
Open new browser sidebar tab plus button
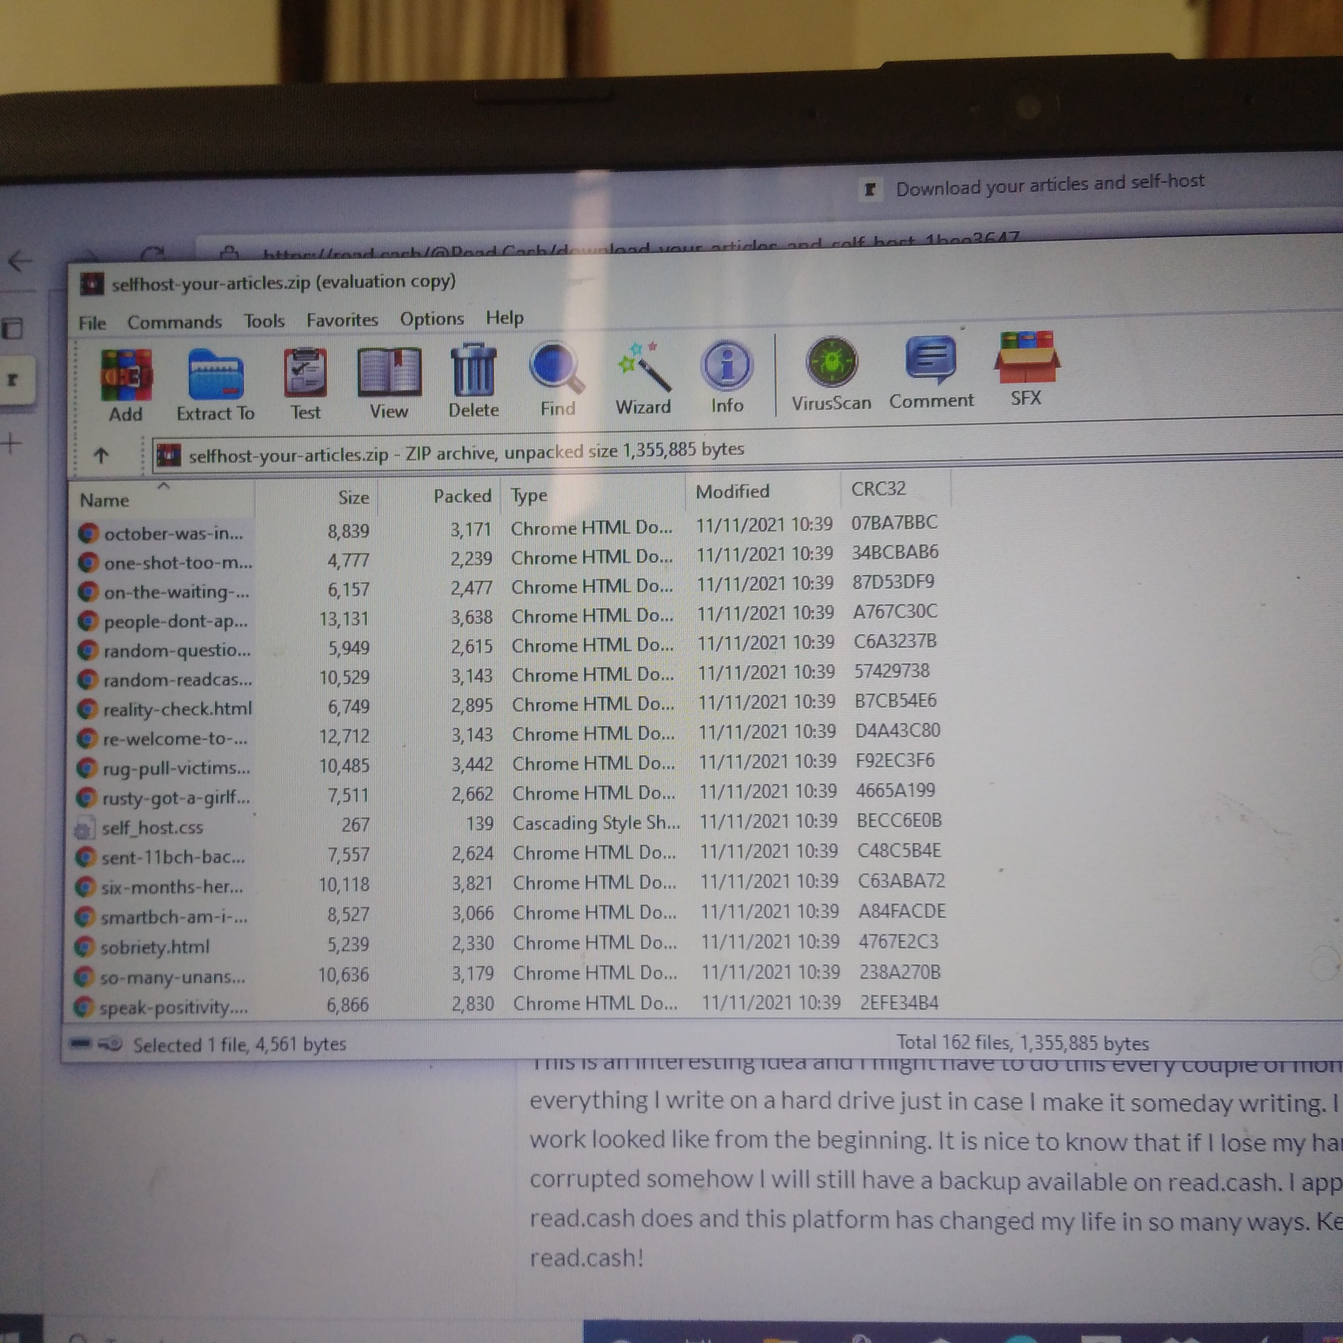tap(12, 443)
